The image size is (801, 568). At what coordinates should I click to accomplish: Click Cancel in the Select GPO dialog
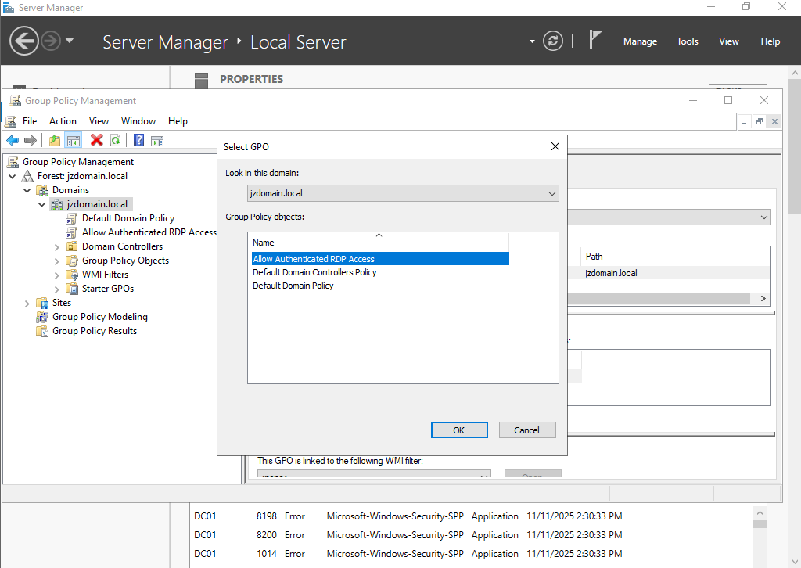(x=527, y=430)
